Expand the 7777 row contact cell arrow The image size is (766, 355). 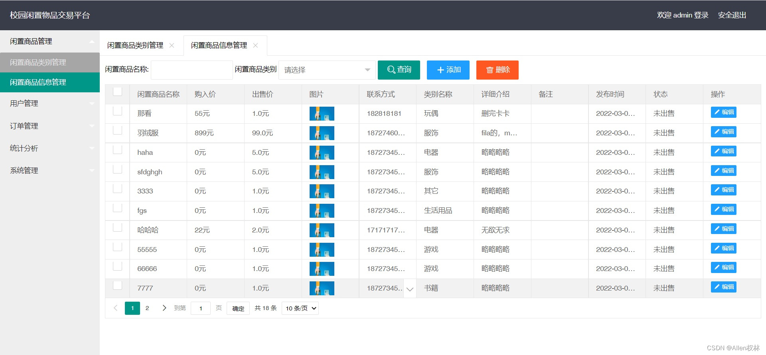[x=410, y=289]
